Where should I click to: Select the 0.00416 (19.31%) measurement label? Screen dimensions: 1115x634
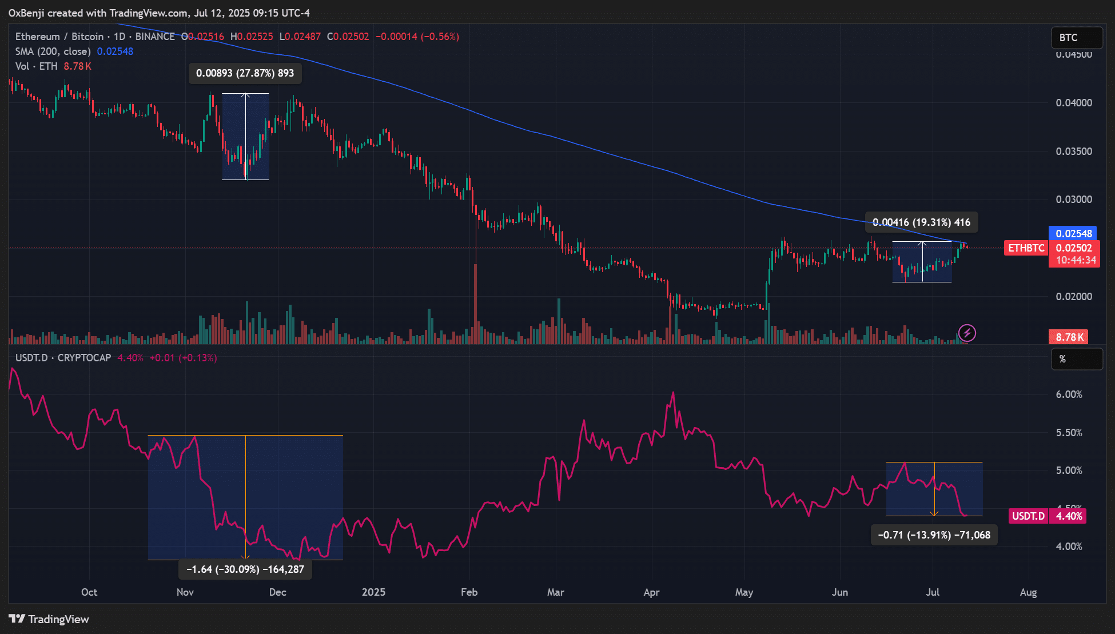(921, 222)
